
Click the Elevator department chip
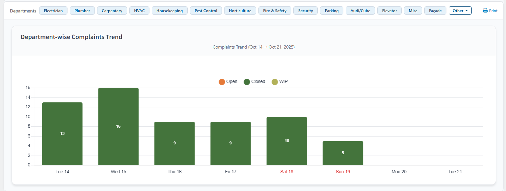(389, 11)
